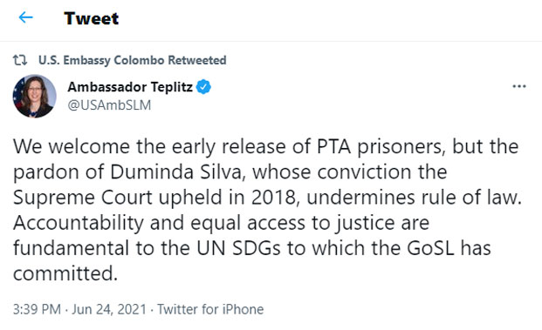
Task: Click the phrase 'Supreme Court upheld in 2018'
Action: tap(154, 198)
